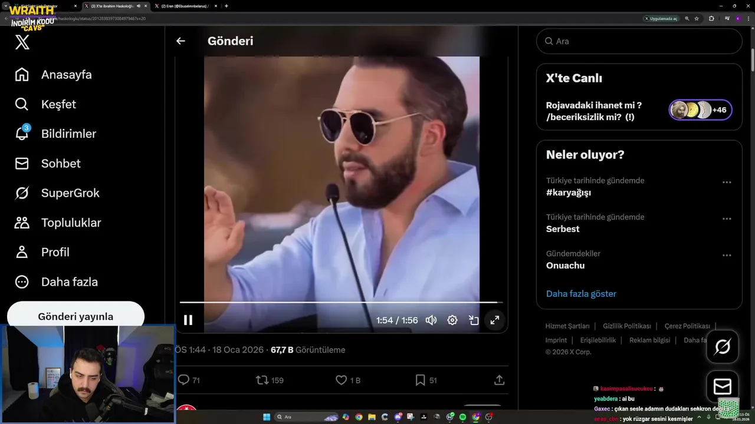Screen dimensions: 755x424
Task: Click the reply icon with 71
Action: [189, 380]
